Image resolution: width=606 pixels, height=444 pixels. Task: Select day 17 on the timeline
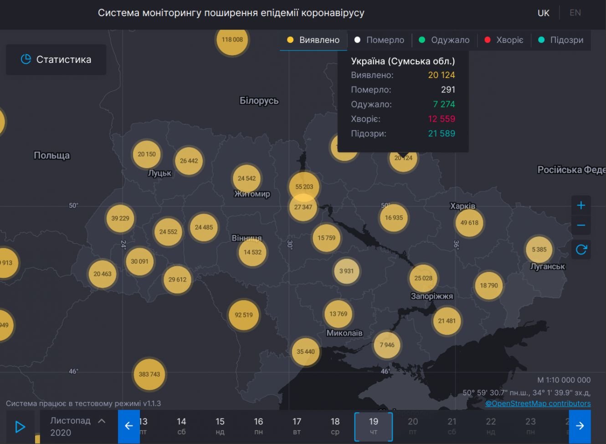point(297,426)
